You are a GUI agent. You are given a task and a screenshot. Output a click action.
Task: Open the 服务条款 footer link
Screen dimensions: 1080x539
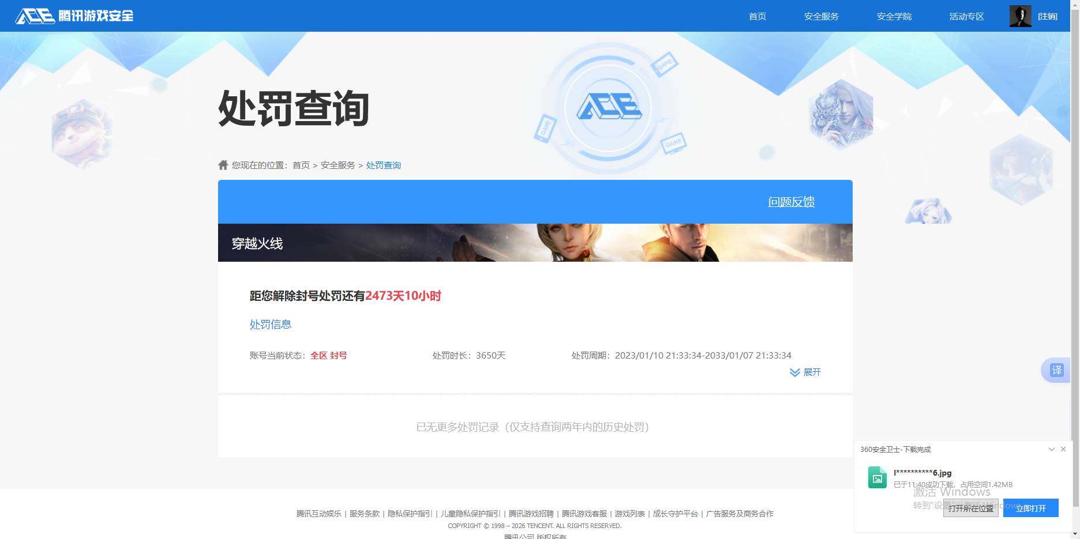tap(363, 513)
